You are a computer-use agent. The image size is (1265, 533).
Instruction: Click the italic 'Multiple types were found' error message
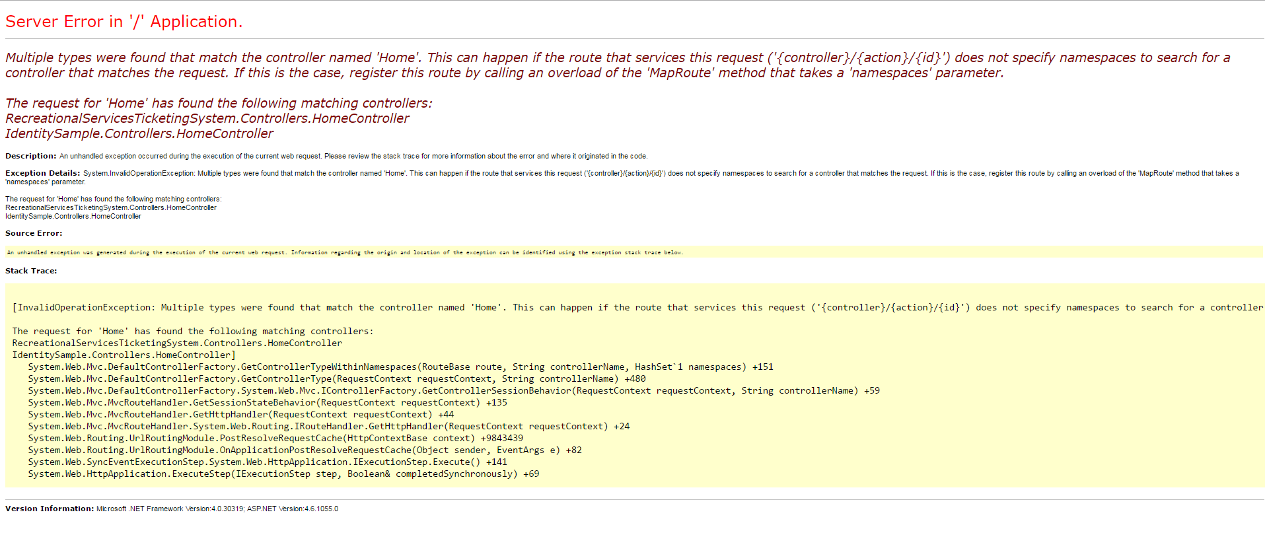point(618,65)
